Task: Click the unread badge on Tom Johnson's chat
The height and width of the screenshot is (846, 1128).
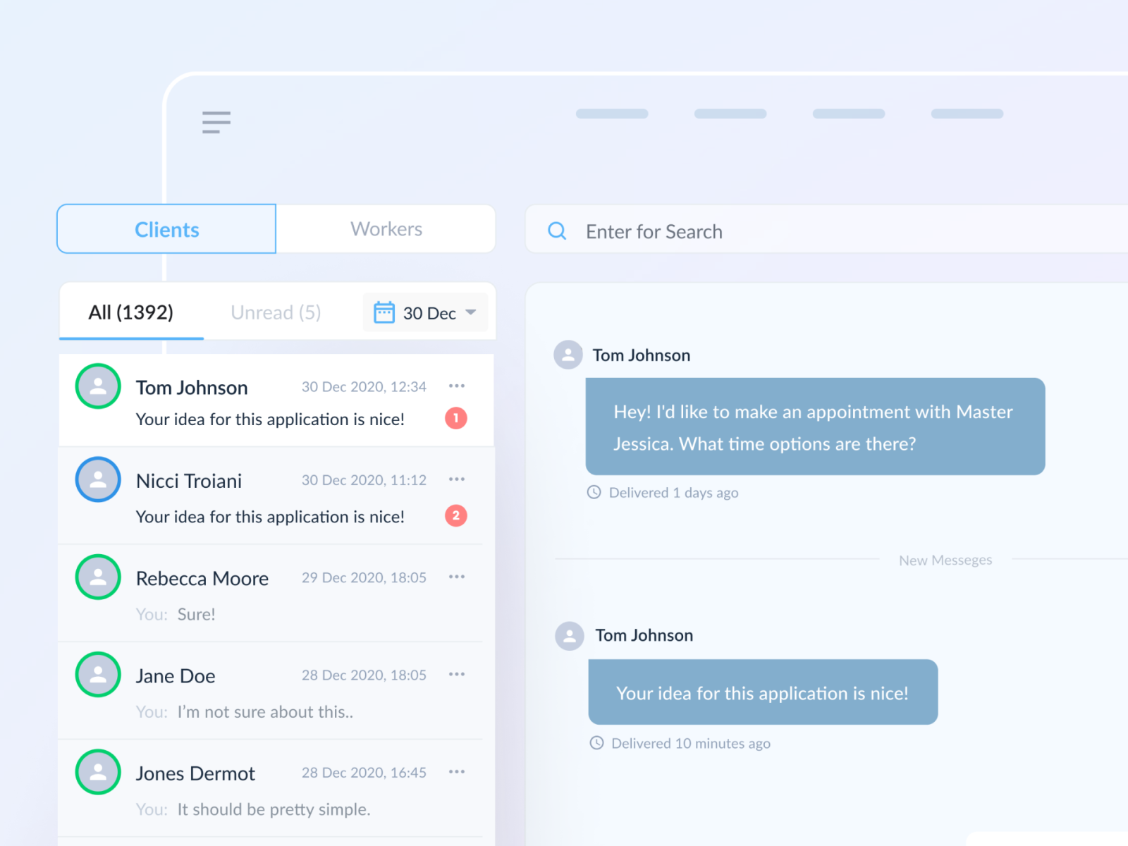Action: pyautogui.click(x=455, y=417)
